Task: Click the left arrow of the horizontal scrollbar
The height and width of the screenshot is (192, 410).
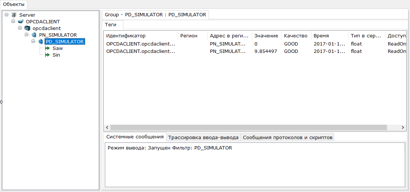Action: tap(107, 128)
